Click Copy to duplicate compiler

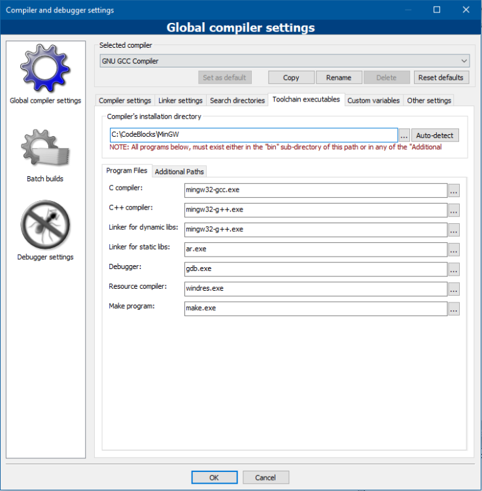pos(291,77)
